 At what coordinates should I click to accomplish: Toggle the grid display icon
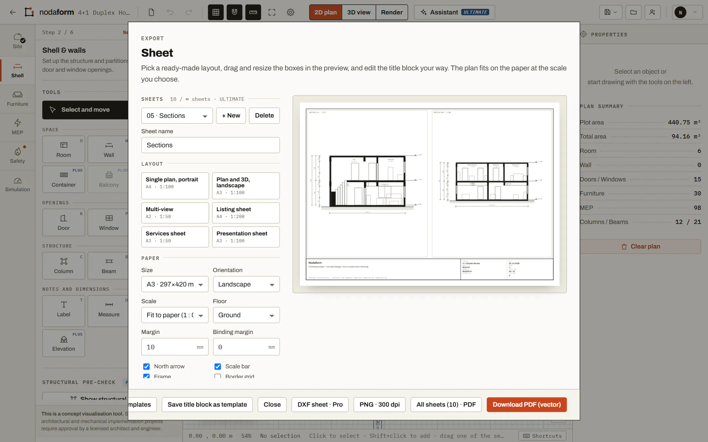click(x=216, y=12)
